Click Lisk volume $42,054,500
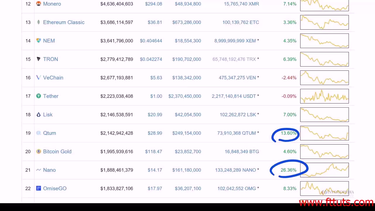This screenshot has width=375, height=211. pos(188,115)
